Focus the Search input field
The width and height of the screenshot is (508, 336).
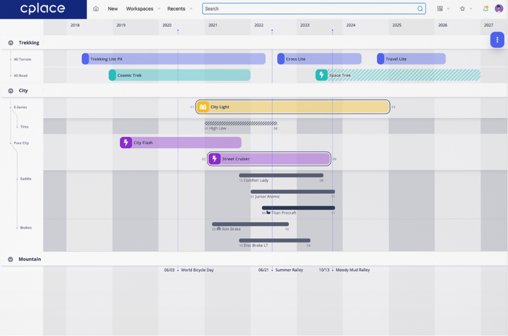(x=314, y=9)
